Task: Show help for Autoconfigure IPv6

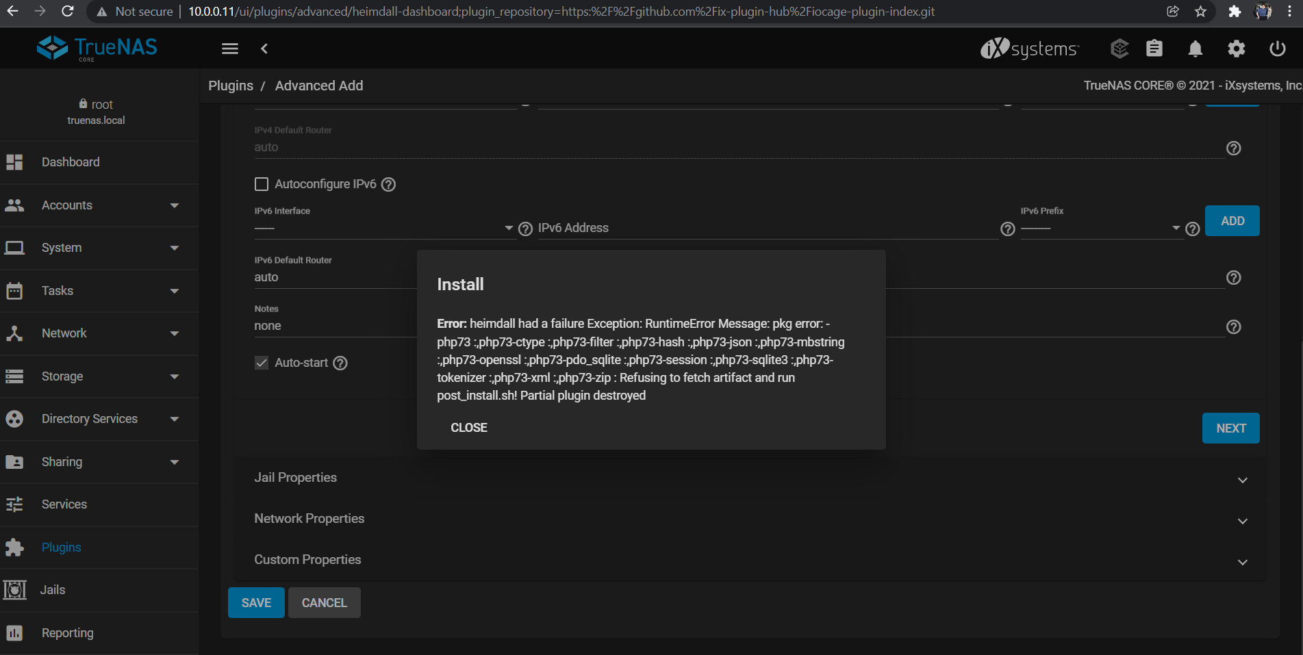Action: [388, 184]
